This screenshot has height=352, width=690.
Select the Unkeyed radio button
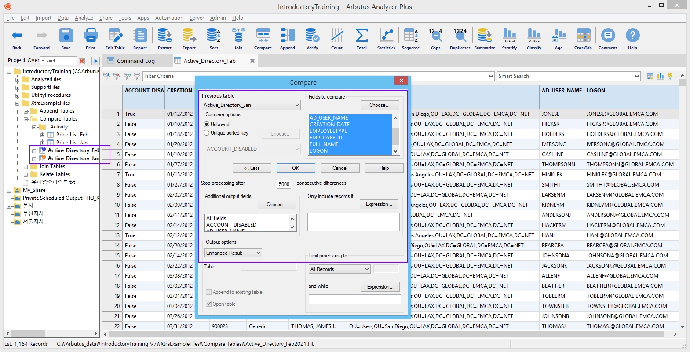pyautogui.click(x=207, y=125)
